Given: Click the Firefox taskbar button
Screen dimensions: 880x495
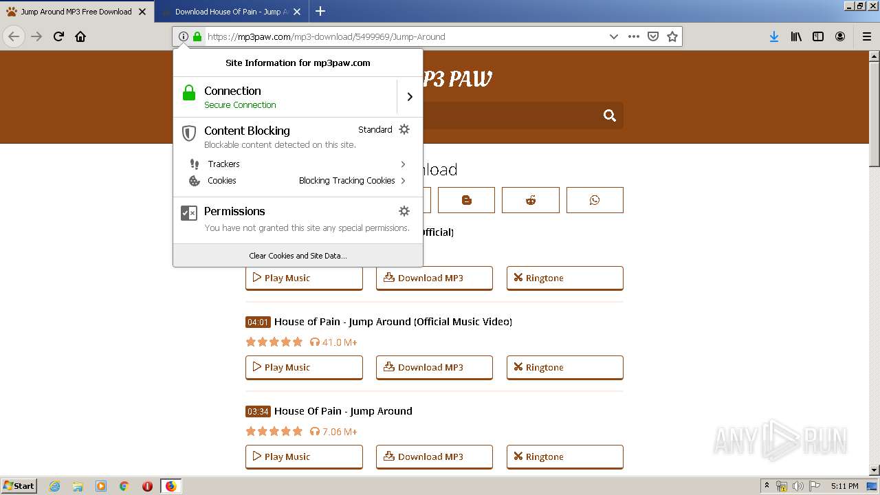Looking at the screenshot, I should (x=170, y=486).
